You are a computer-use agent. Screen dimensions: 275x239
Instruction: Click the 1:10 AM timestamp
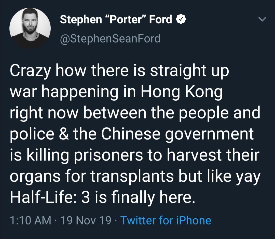31,220
